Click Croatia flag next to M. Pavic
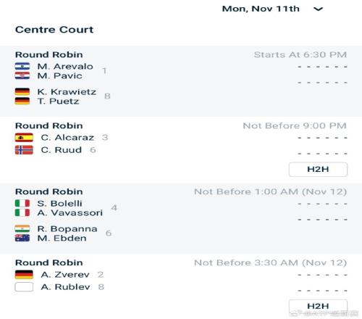 point(22,75)
